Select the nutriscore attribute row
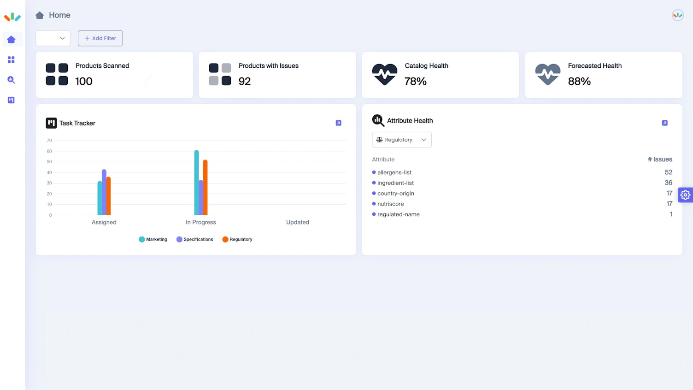Viewport: 693px width, 390px height. (522, 204)
